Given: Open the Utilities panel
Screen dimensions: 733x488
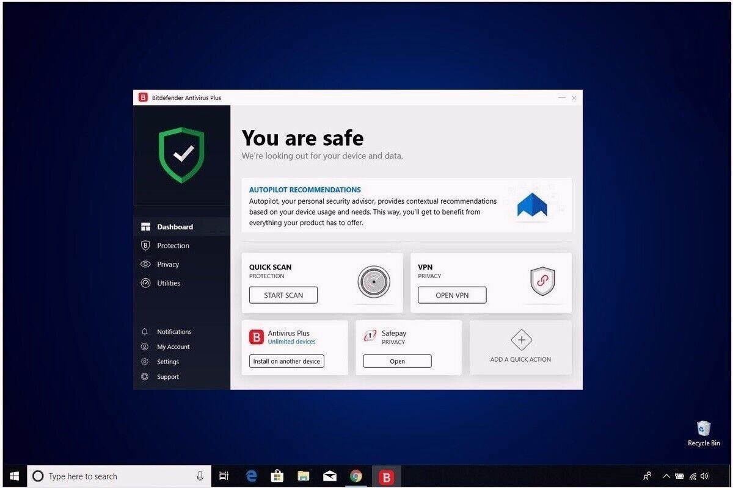Looking at the screenshot, I should tap(169, 283).
